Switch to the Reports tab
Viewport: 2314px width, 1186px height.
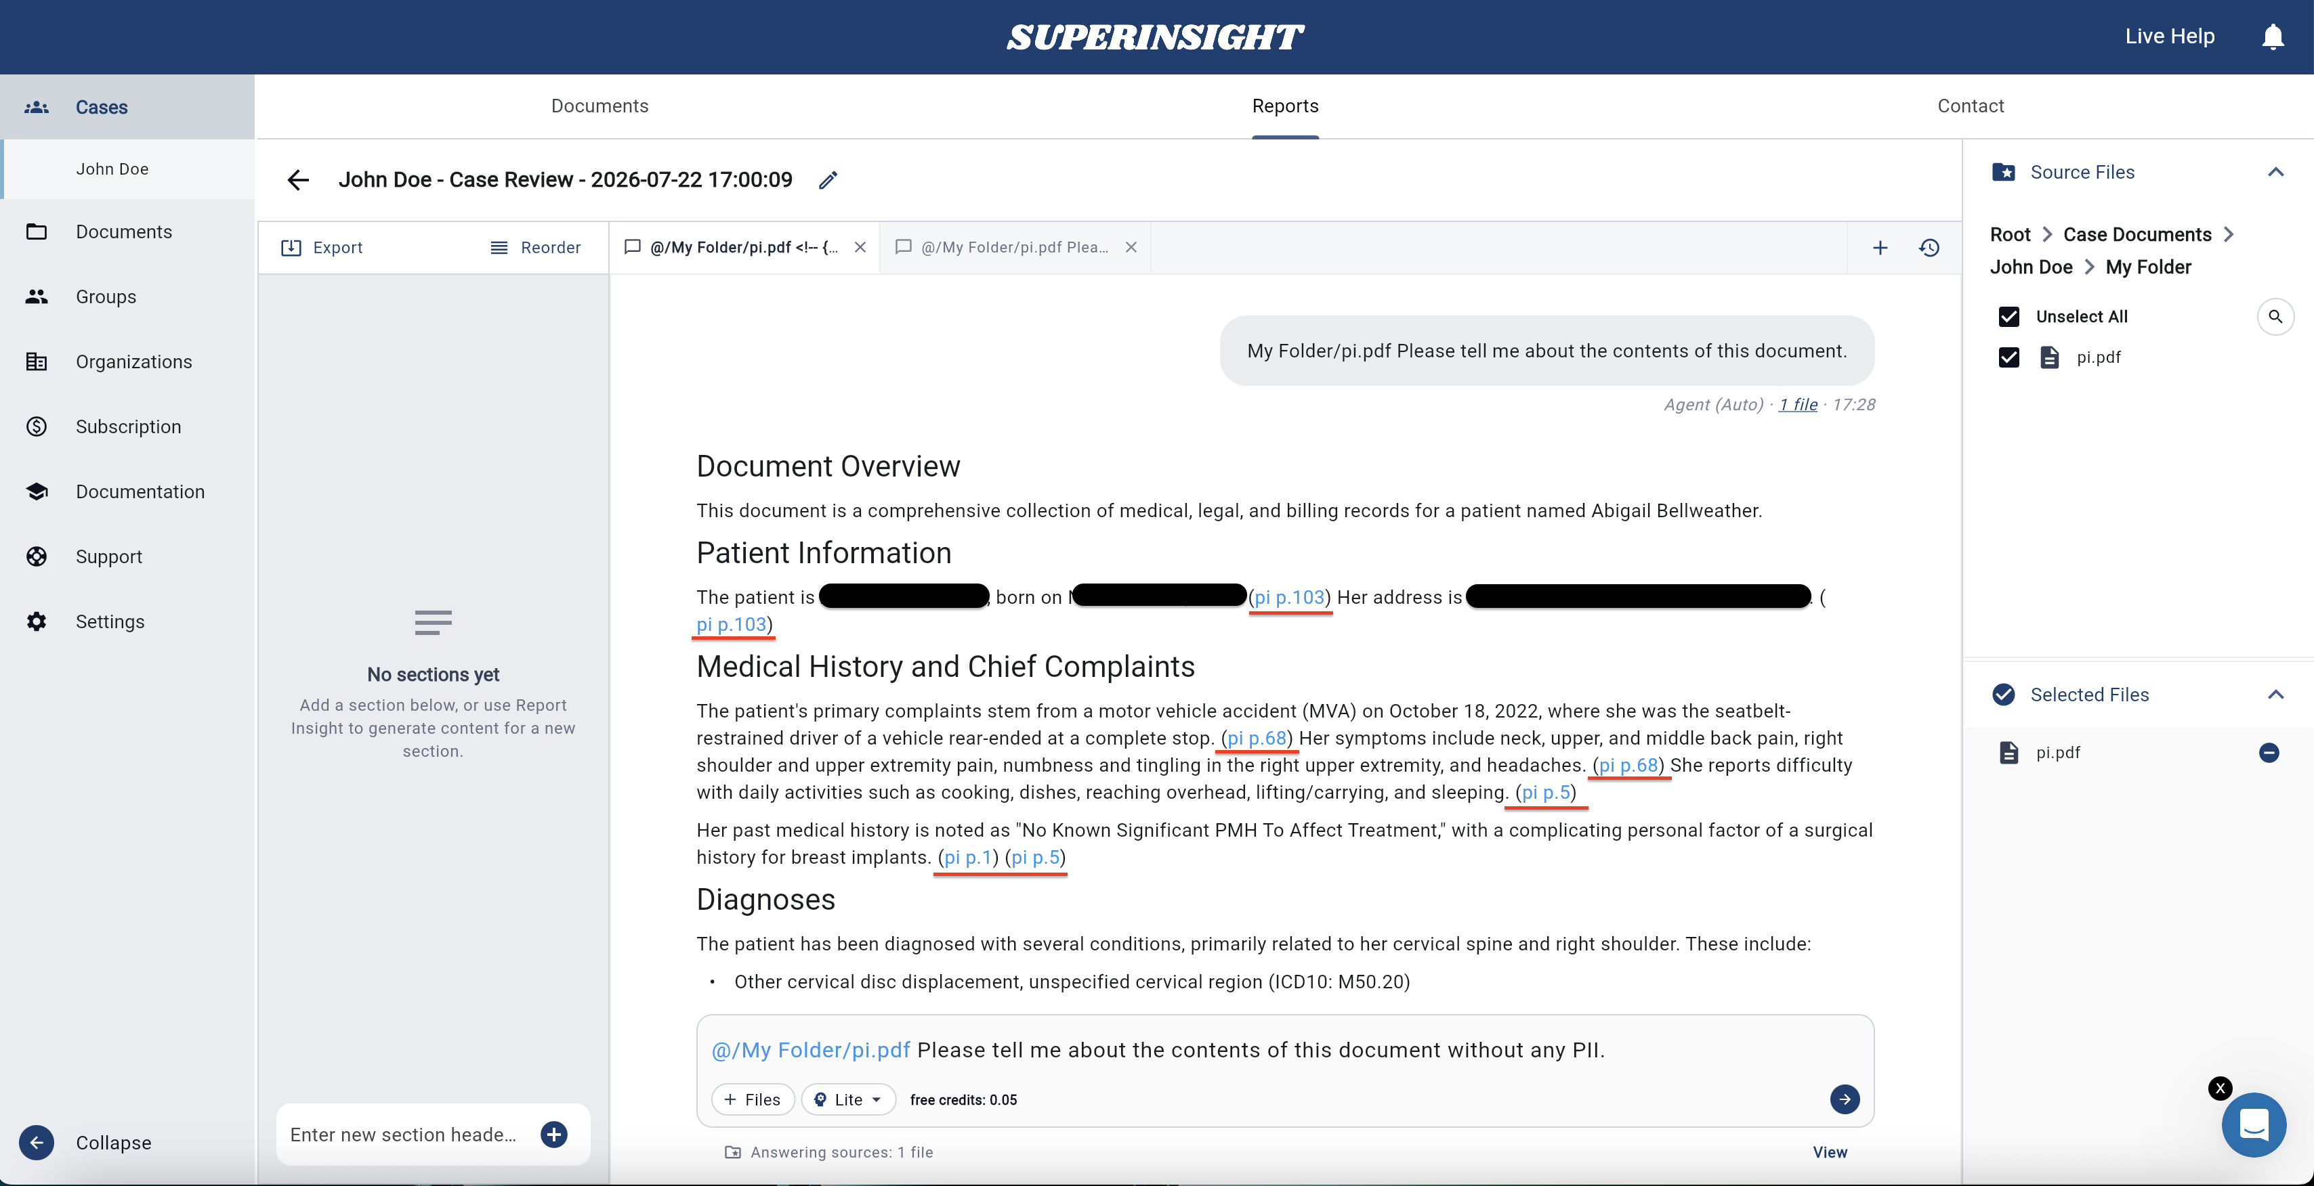point(1286,106)
